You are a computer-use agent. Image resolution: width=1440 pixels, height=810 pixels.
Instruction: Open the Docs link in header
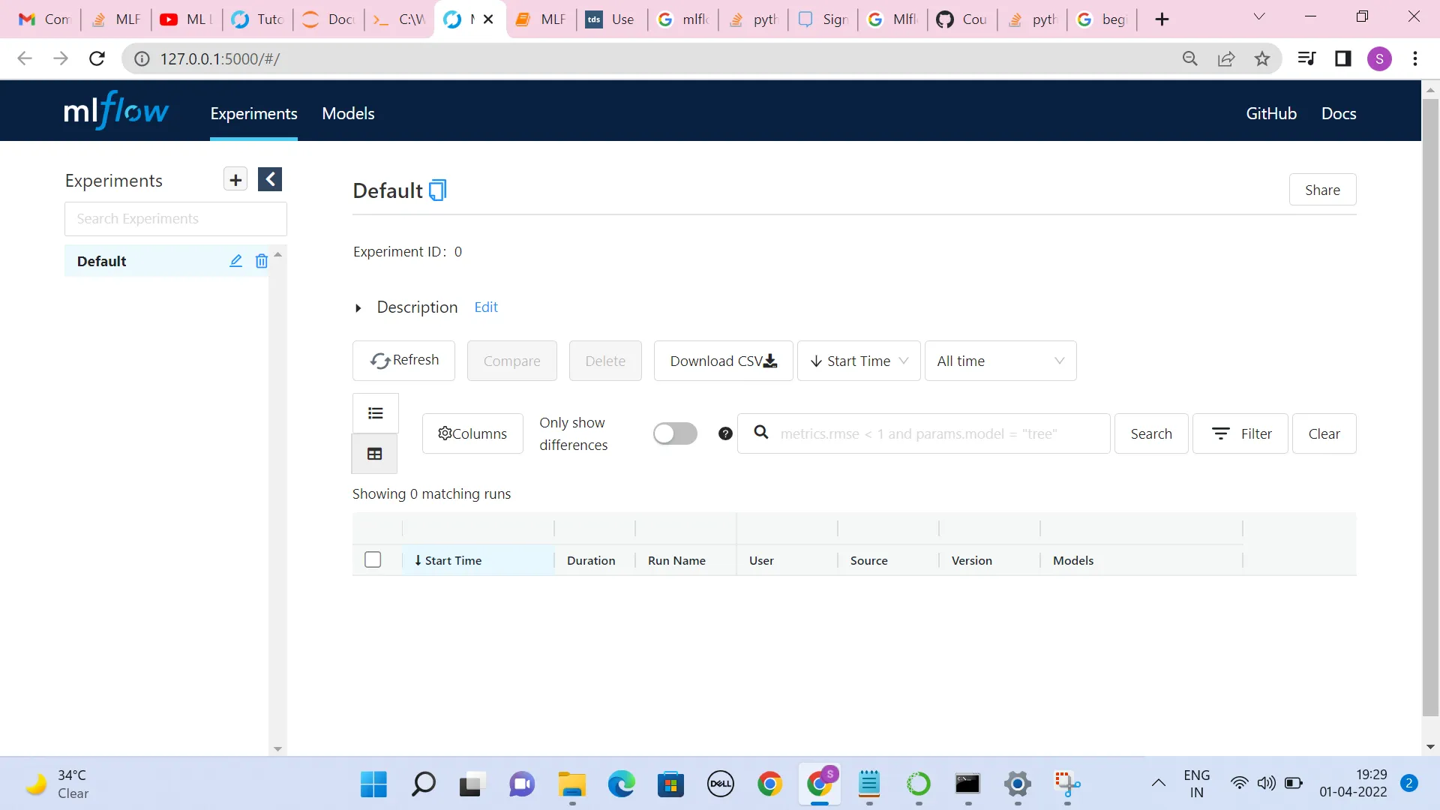tap(1338, 113)
